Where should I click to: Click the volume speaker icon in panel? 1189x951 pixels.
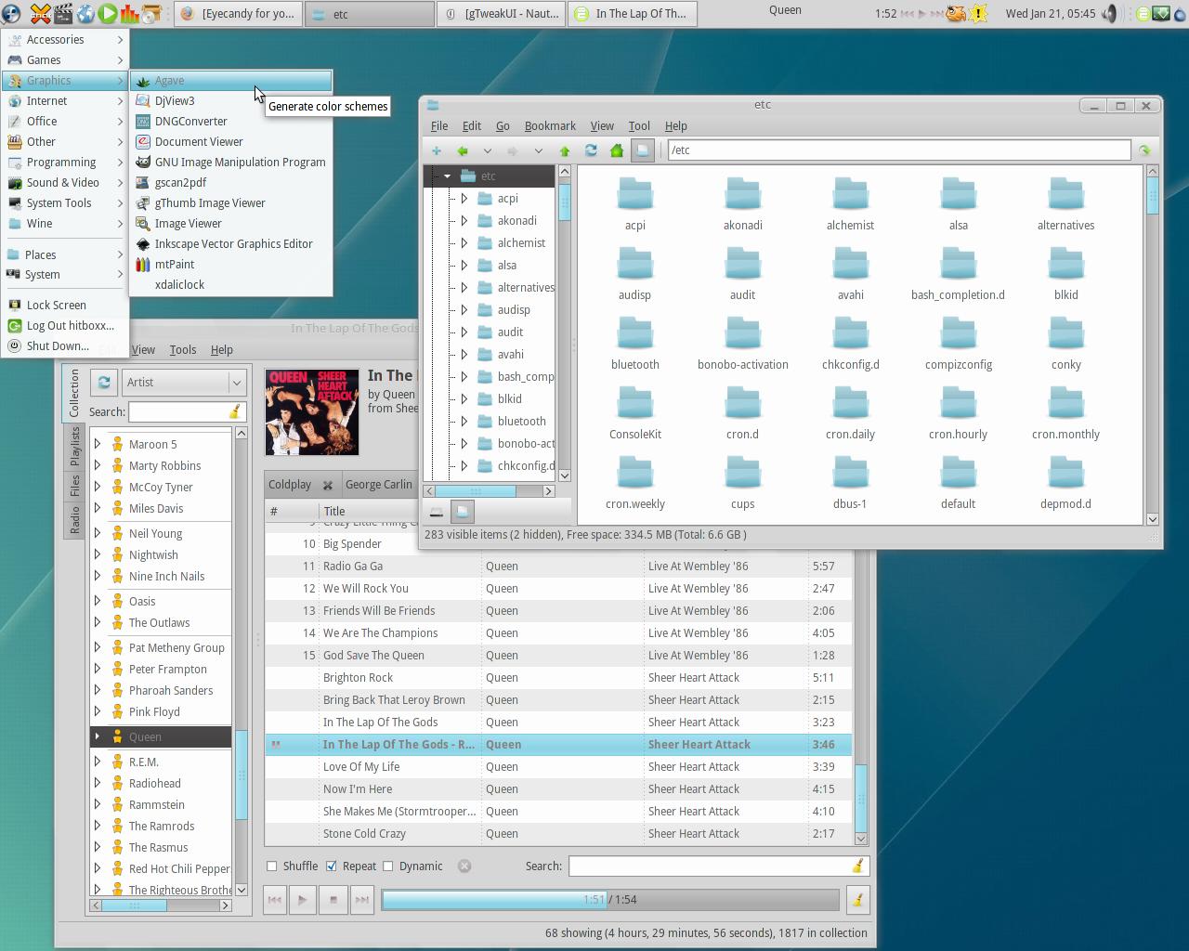[x=1110, y=14]
